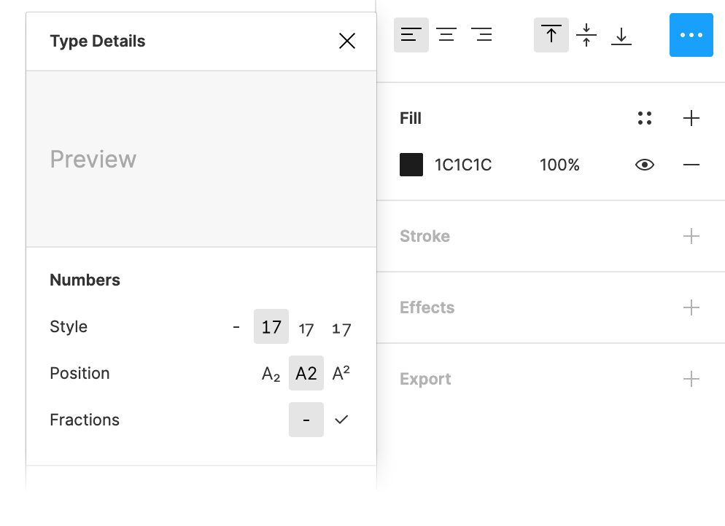Select the superscript A² position option
This screenshot has width=725, height=526.
341,373
